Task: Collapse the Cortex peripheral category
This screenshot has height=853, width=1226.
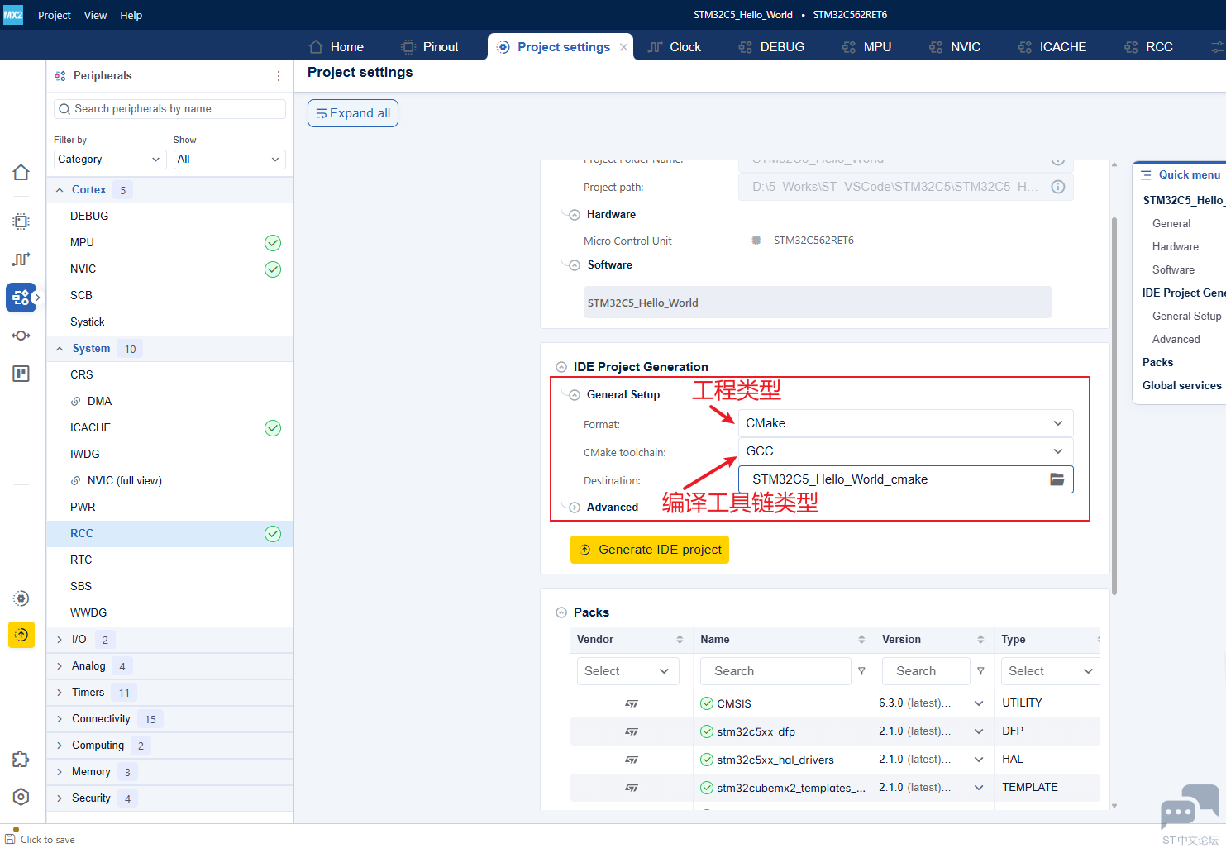Action: pyautogui.click(x=60, y=190)
